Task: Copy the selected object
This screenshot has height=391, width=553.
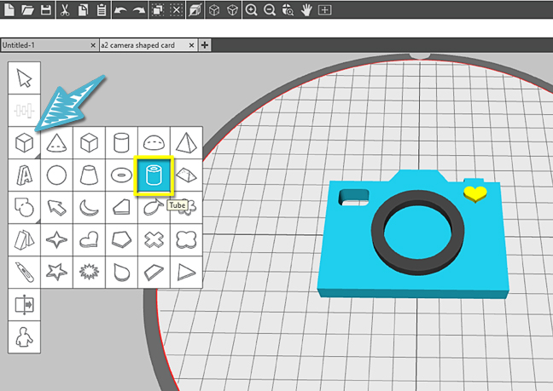Action: coord(83,10)
